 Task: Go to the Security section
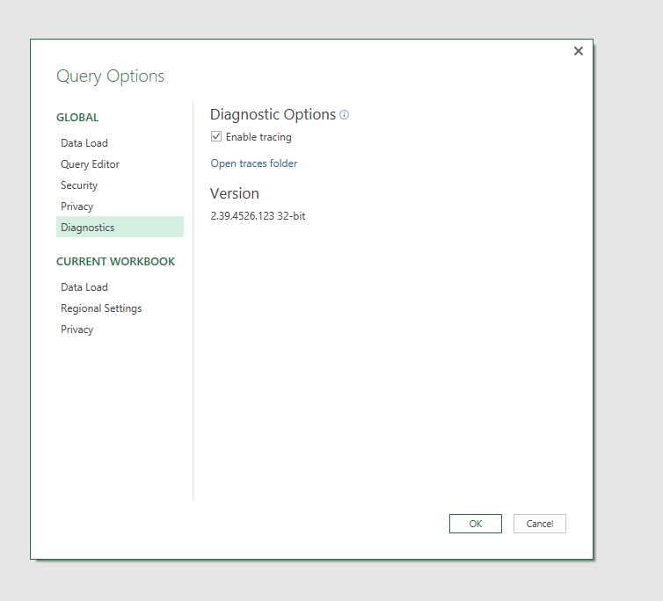(79, 185)
